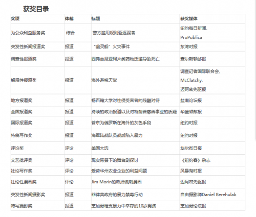
Task: Click the 国际报道奖 cell
Action: click(22, 123)
